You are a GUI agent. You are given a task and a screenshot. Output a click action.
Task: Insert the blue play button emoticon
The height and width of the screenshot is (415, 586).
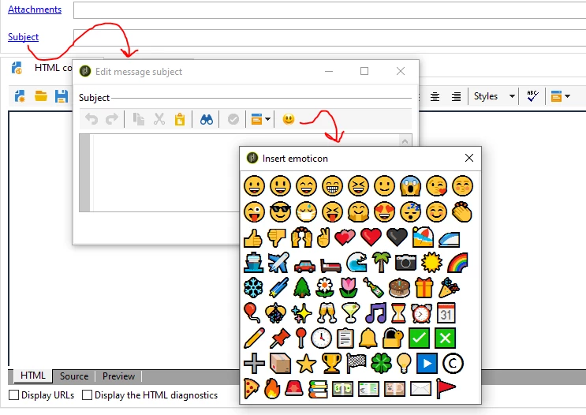pyautogui.click(x=427, y=364)
